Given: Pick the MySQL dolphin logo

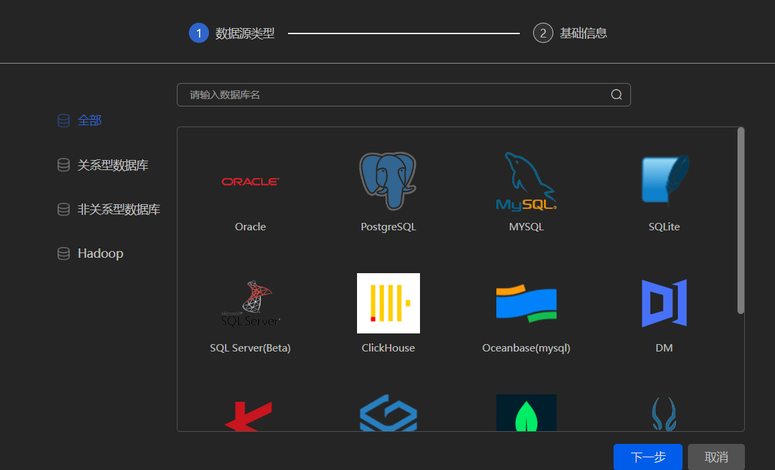Looking at the screenshot, I should (x=526, y=181).
